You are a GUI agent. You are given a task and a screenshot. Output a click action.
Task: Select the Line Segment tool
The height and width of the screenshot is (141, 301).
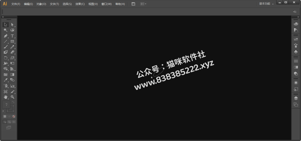click(6, 41)
